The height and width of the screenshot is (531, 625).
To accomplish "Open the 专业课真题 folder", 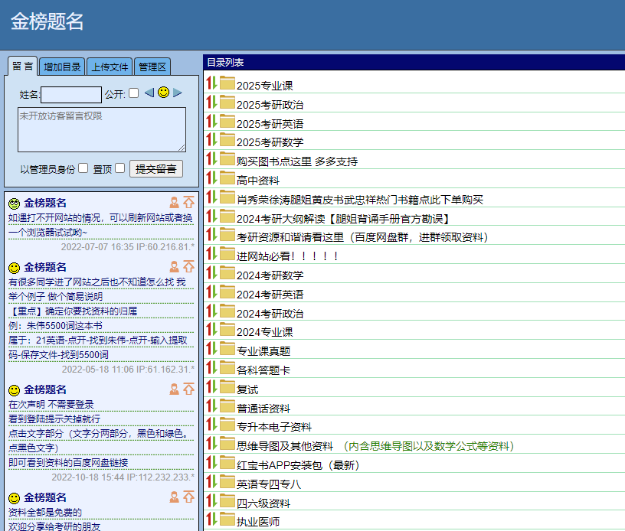I will coord(263,351).
